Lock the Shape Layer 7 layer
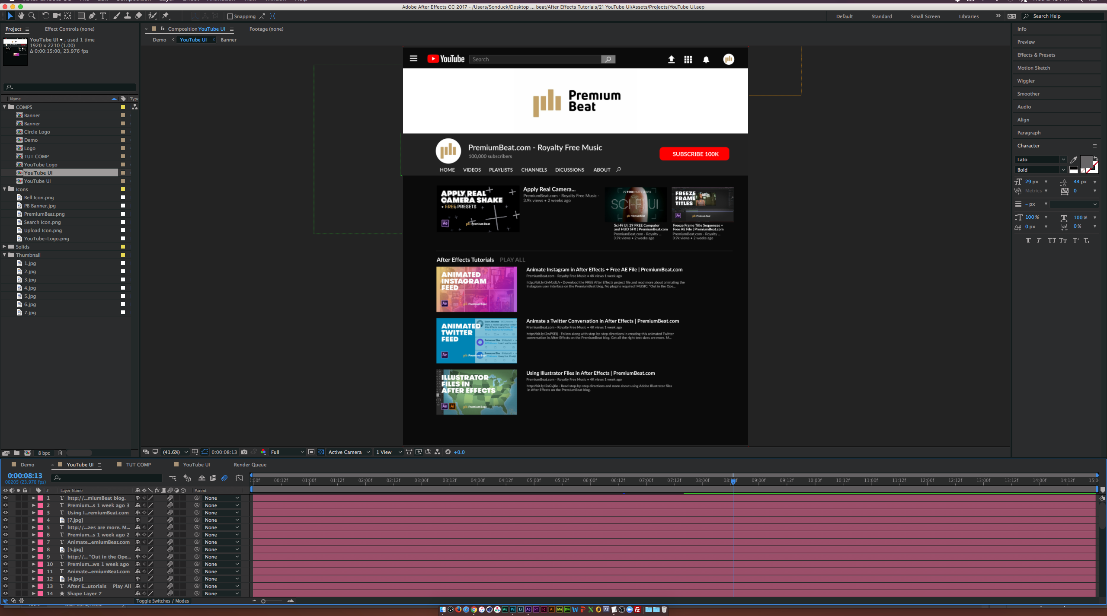This screenshot has height=616, width=1107. point(25,594)
